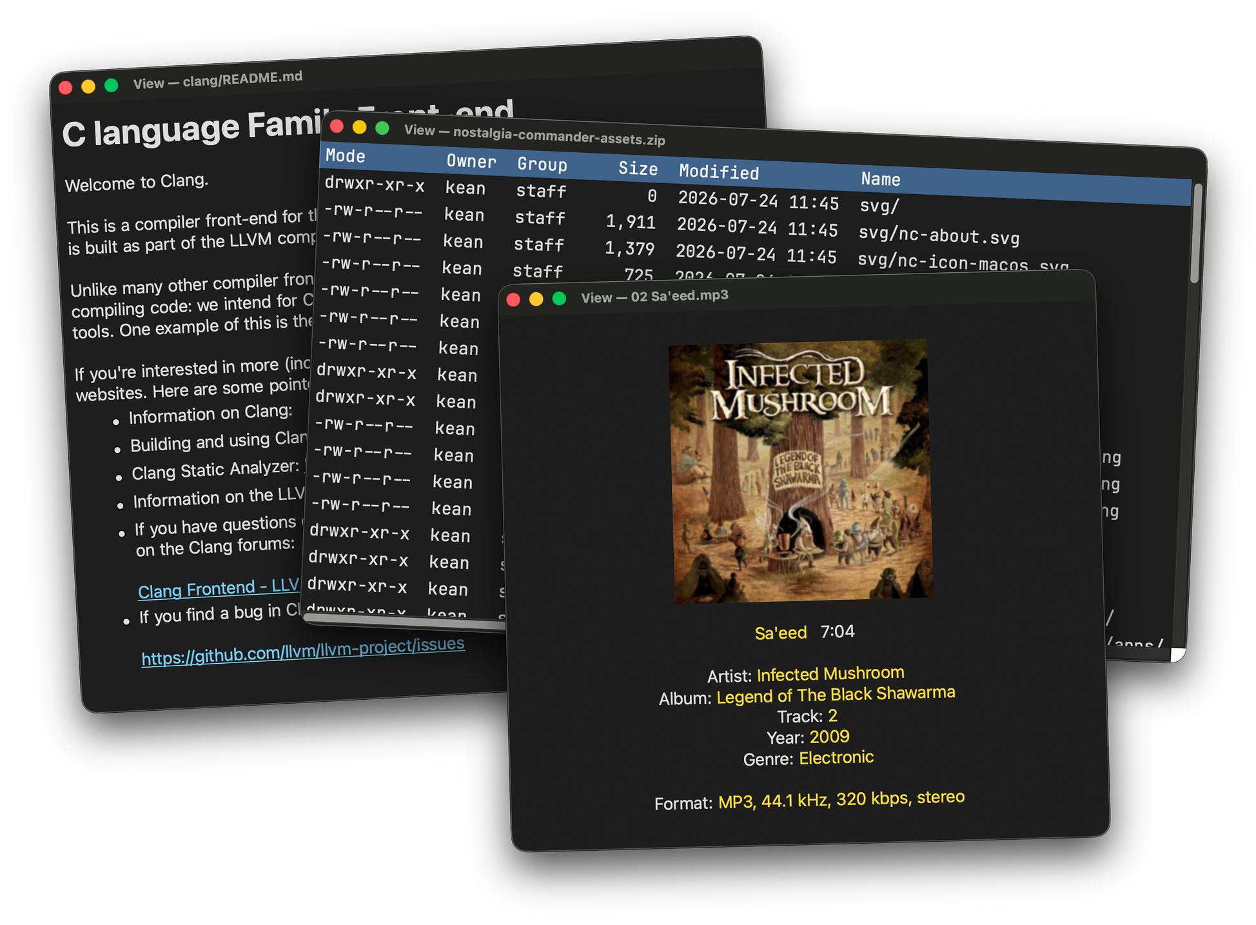
Task: Click the vertical scrollbar of the zip viewer
Action: coord(1195,234)
